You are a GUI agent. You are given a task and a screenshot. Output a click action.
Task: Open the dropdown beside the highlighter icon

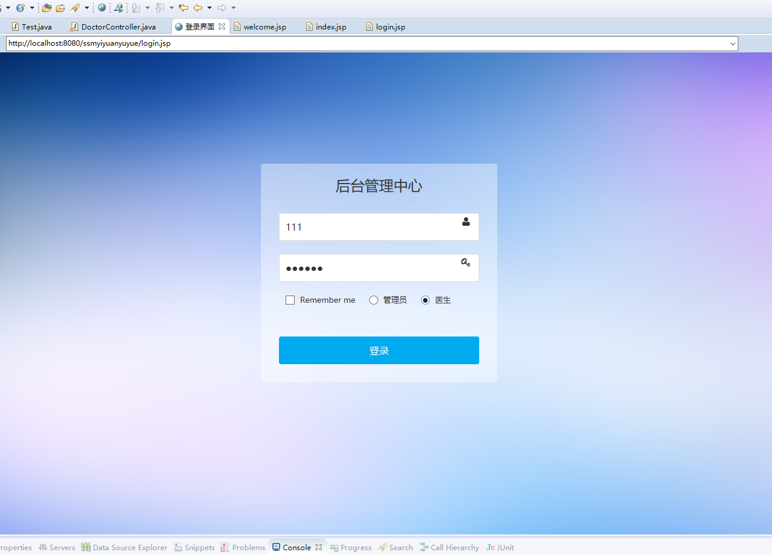tap(86, 8)
